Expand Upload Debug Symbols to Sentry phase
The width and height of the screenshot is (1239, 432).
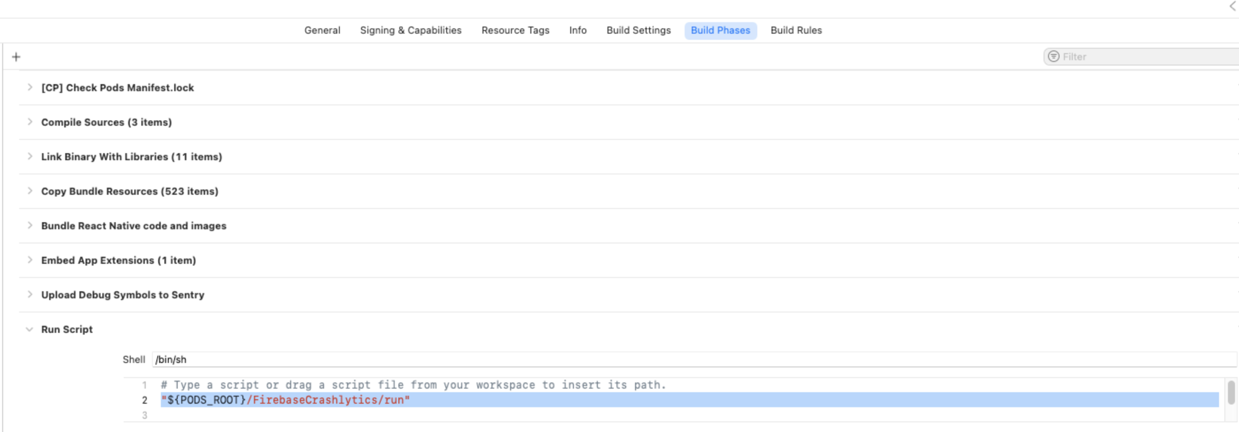click(30, 295)
